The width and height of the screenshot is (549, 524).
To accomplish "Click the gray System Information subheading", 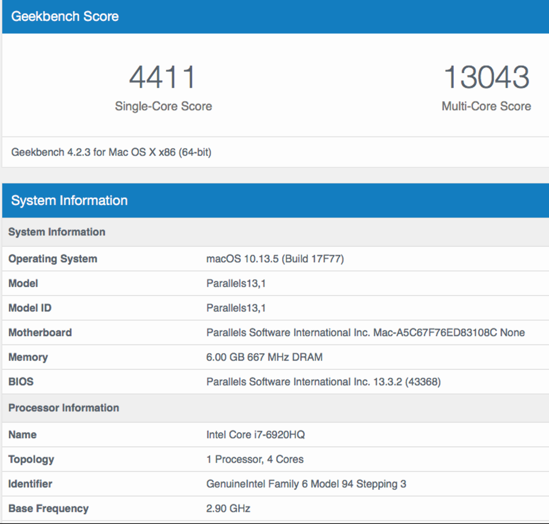I will 57,232.
